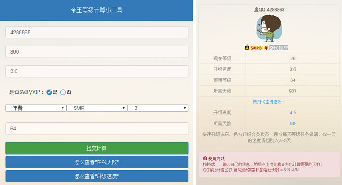Click the red 年 annual-fee badge

[x=266, y=47]
